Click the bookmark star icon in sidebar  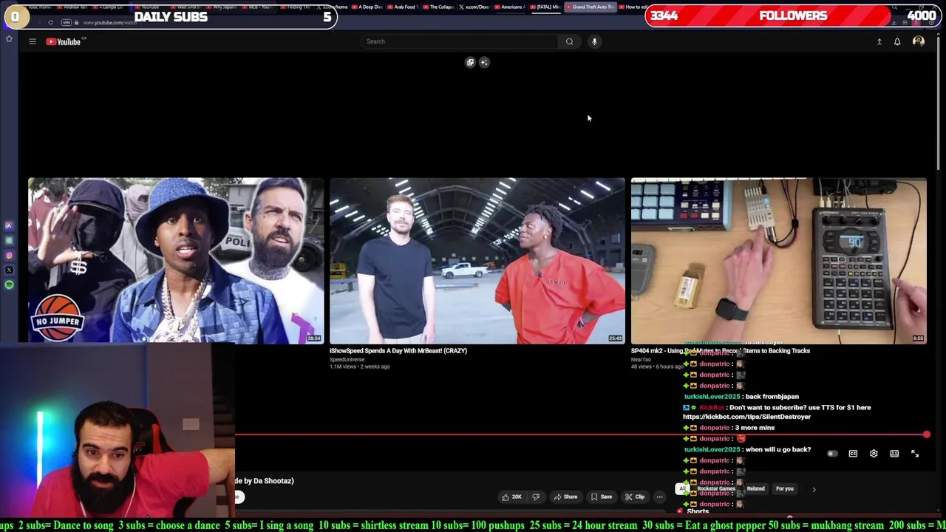point(9,38)
